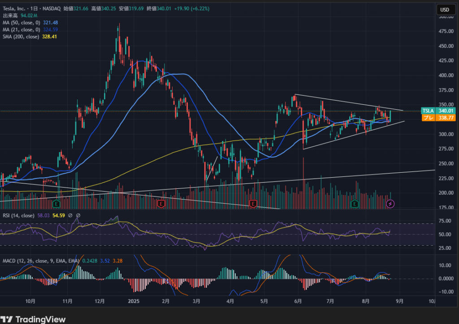Click the closing price 終値340.01
Image resolution: width=459 pixels, height=324 pixels.
pos(159,9)
